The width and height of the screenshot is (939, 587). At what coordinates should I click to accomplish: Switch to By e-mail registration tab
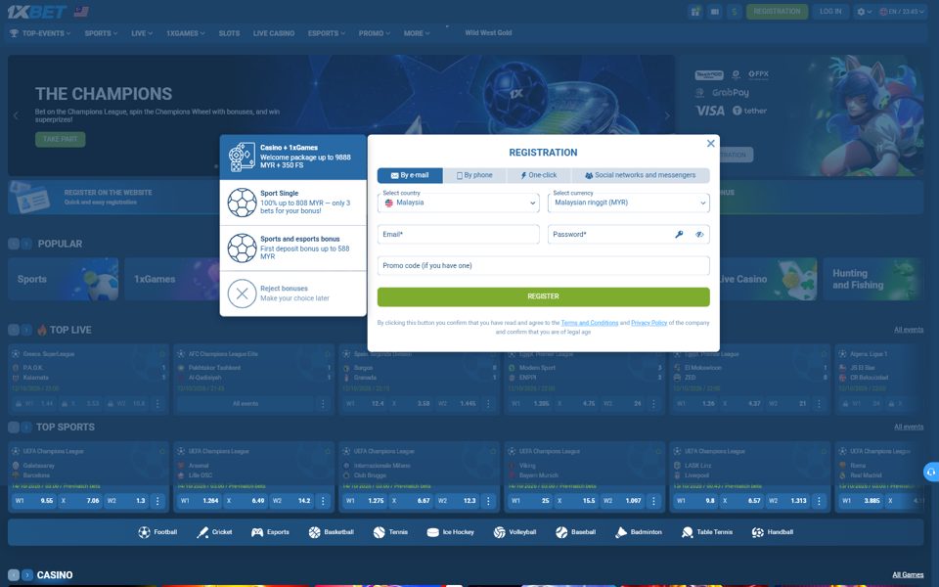pos(410,175)
